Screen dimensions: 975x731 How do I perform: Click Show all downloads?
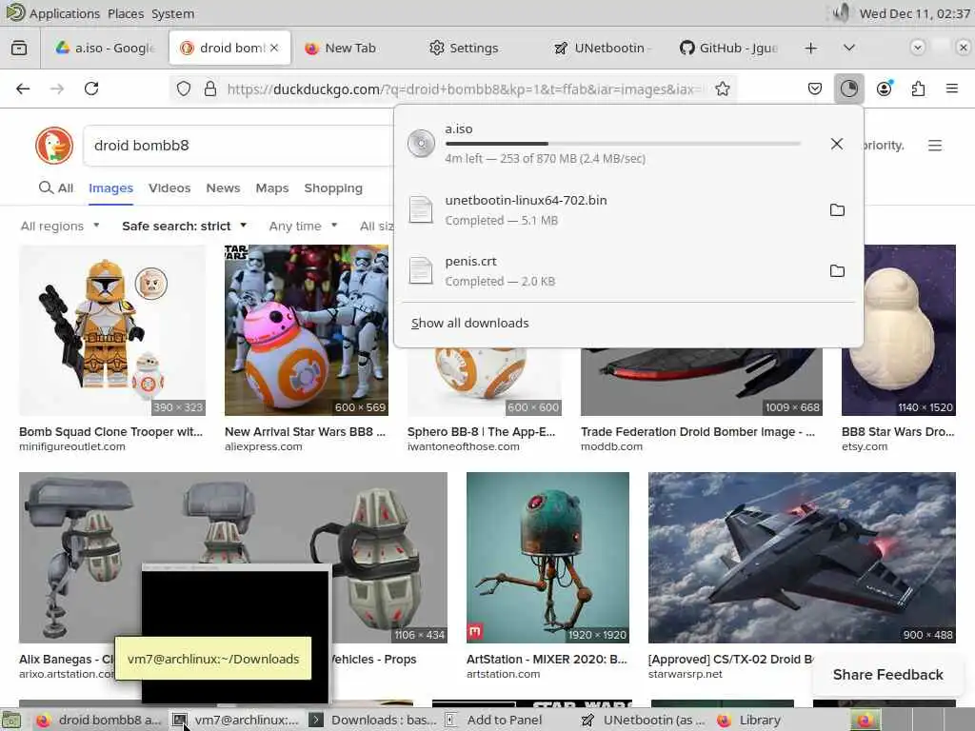[x=469, y=324]
